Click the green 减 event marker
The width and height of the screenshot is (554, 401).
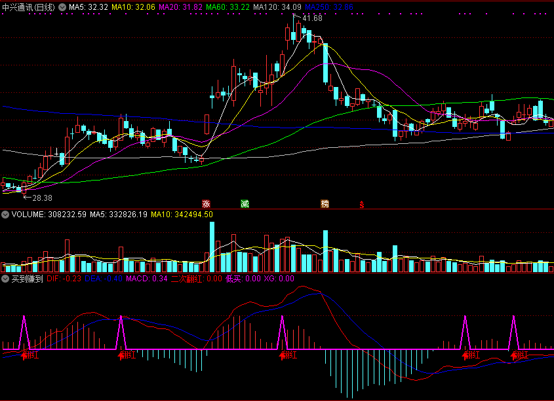pyautogui.click(x=245, y=203)
